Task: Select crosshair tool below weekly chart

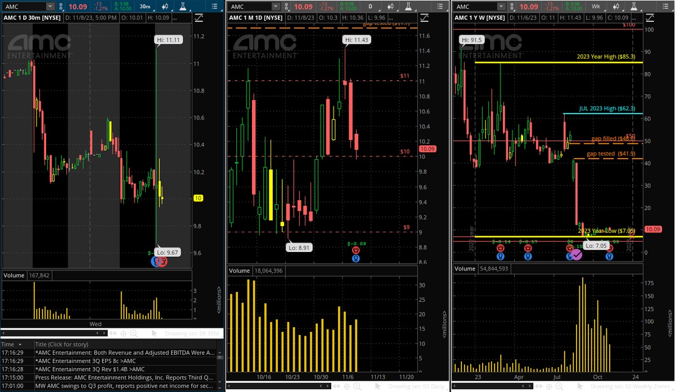Action: (549, 386)
